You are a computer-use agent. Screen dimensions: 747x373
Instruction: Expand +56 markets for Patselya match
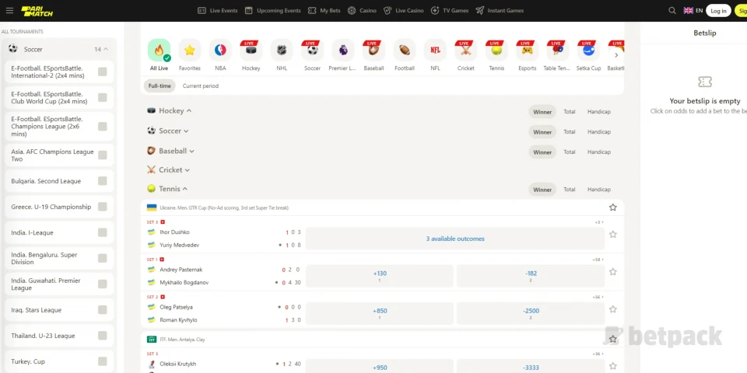(x=598, y=297)
